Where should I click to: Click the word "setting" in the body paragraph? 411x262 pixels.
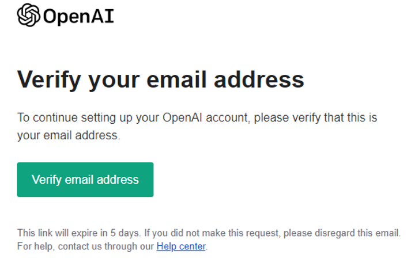(99, 118)
